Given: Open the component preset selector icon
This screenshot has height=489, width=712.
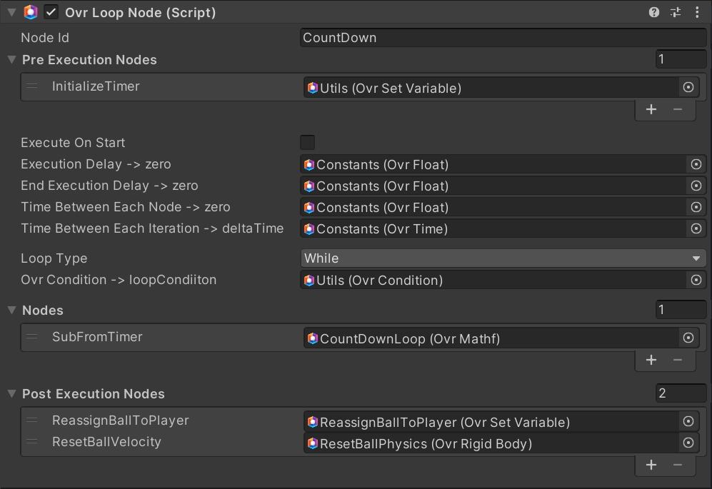Looking at the screenshot, I should click(x=676, y=12).
